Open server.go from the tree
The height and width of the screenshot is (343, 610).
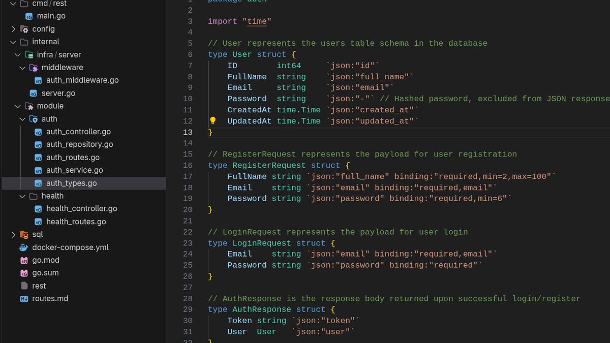[x=58, y=93]
